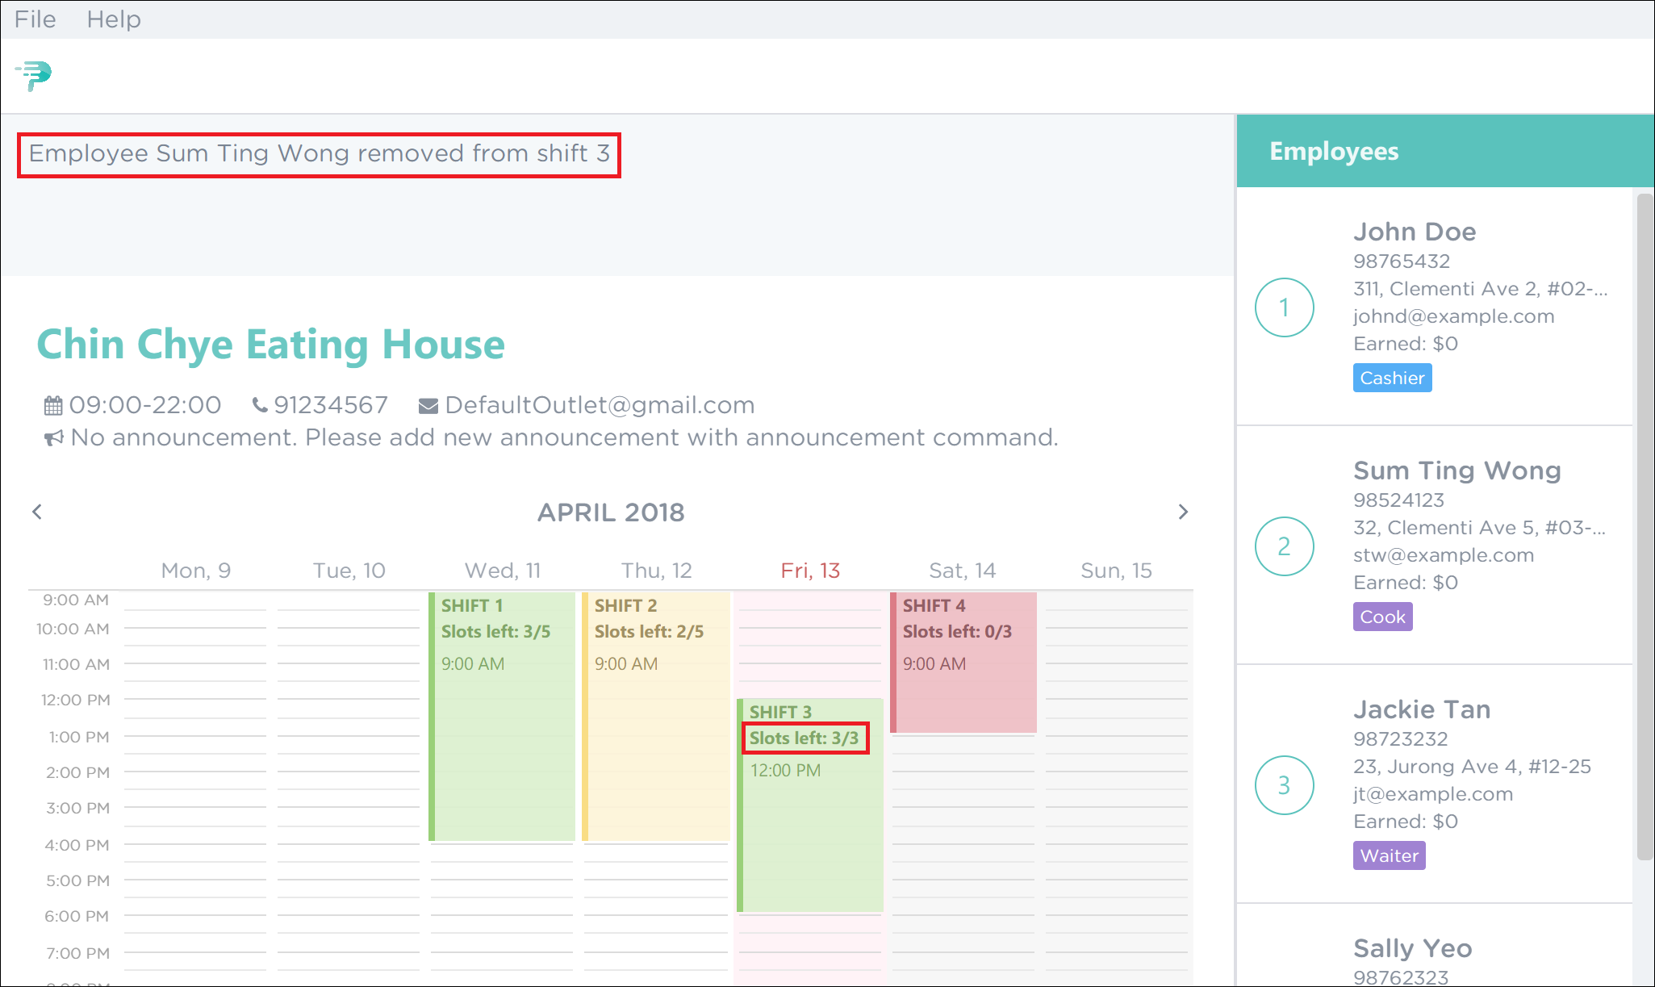Toggle SHIFT 3 slots left highlight
The image size is (1655, 987).
pos(804,737)
